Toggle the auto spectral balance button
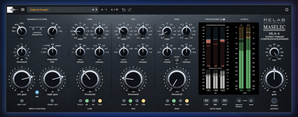 pyautogui.click(x=239, y=100)
